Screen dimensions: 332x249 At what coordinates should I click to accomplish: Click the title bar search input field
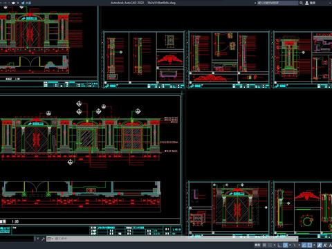point(277,3)
